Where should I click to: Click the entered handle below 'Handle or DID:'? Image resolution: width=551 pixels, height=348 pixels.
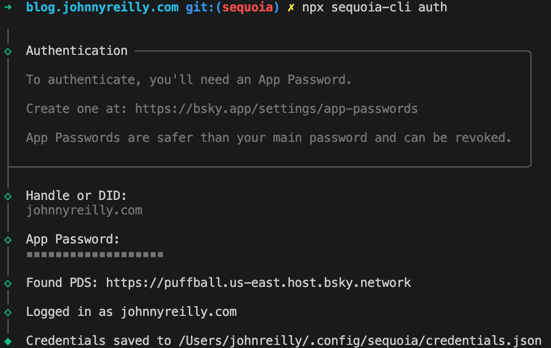85,210
